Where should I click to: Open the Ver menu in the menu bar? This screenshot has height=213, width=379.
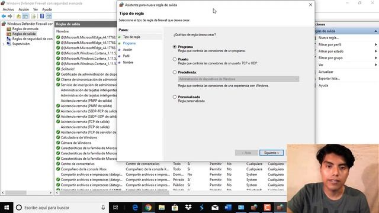point(36,9)
